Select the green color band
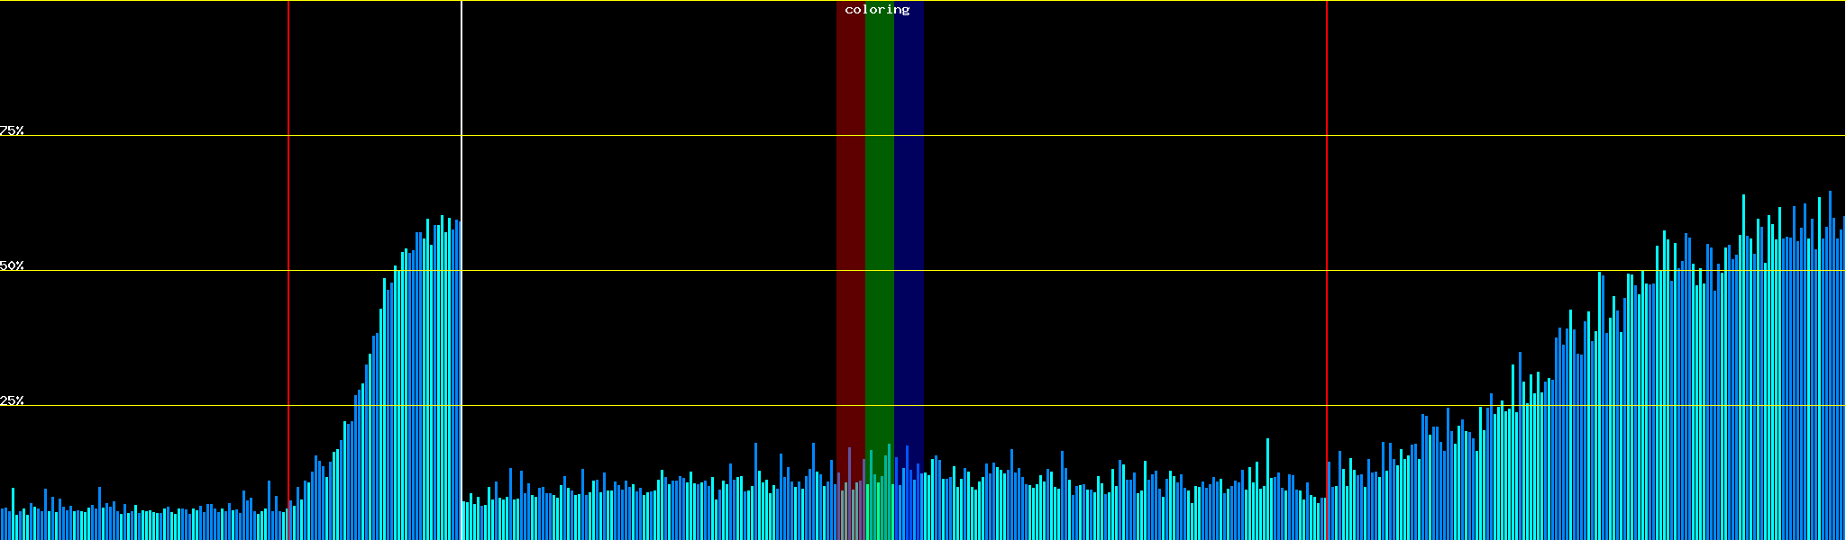This screenshot has height=540, width=1846. (879, 225)
